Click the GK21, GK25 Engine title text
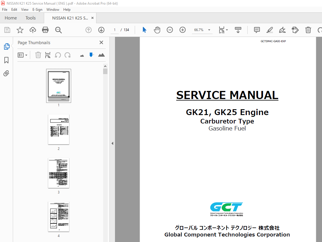Screen dimensions: 322x242 point(227,112)
